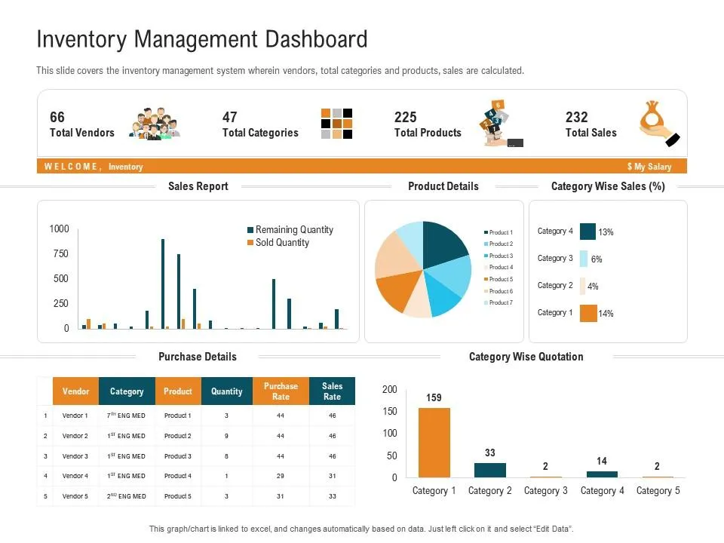
Task: Select the Vendor 2 table cell
Action: tap(75, 436)
